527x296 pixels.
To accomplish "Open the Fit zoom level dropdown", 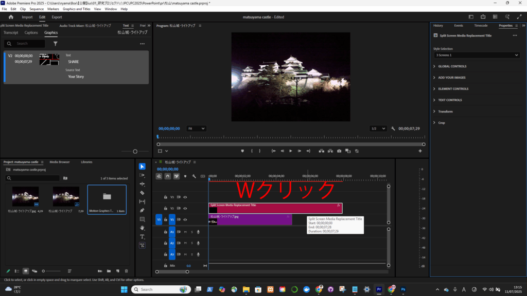I will coord(196,128).
